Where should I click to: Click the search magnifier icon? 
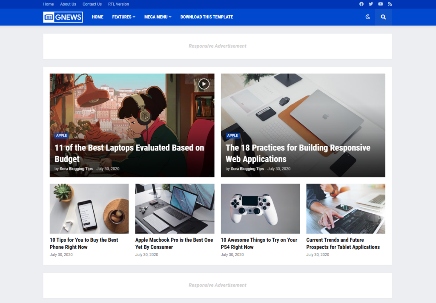point(383,17)
